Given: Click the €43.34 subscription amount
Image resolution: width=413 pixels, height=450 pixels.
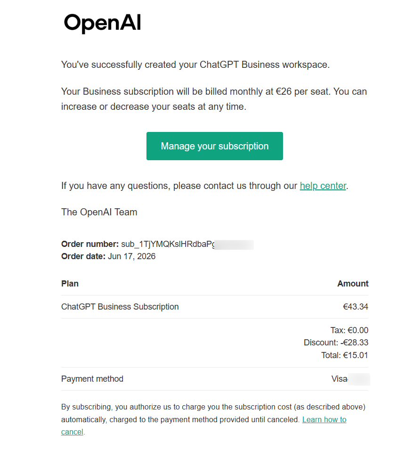Looking at the screenshot, I should pyautogui.click(x=356, y=307).
